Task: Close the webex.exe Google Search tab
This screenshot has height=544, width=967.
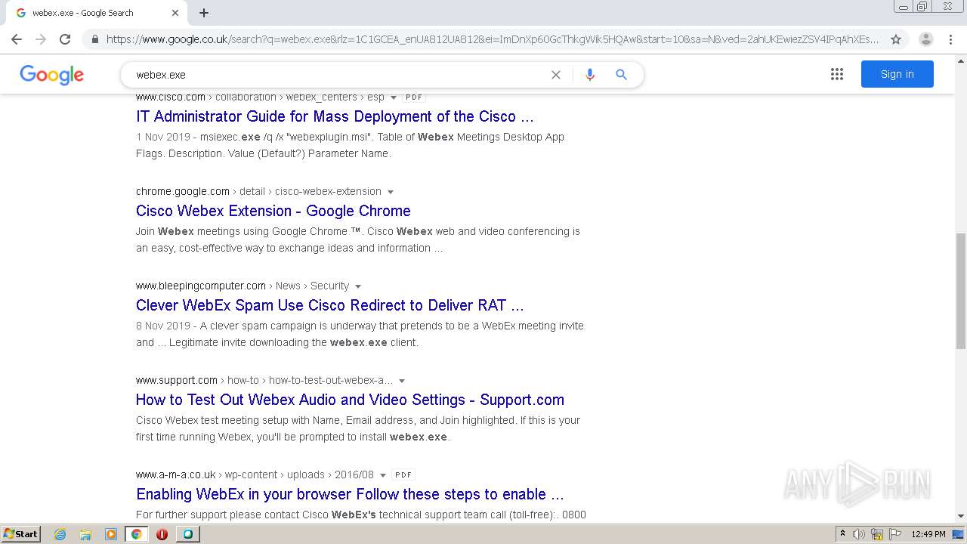Action: [175, 13]
